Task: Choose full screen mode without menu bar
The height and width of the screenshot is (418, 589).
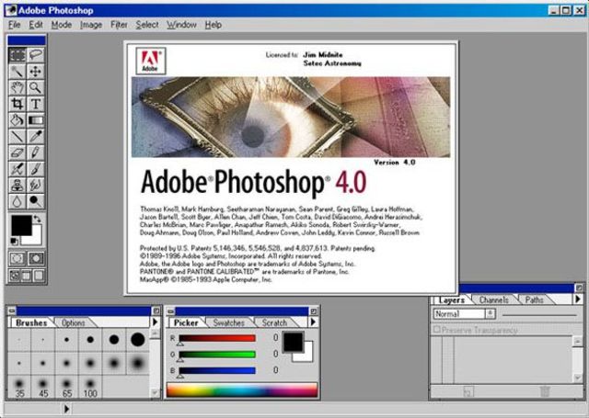Action: [39, 276]
